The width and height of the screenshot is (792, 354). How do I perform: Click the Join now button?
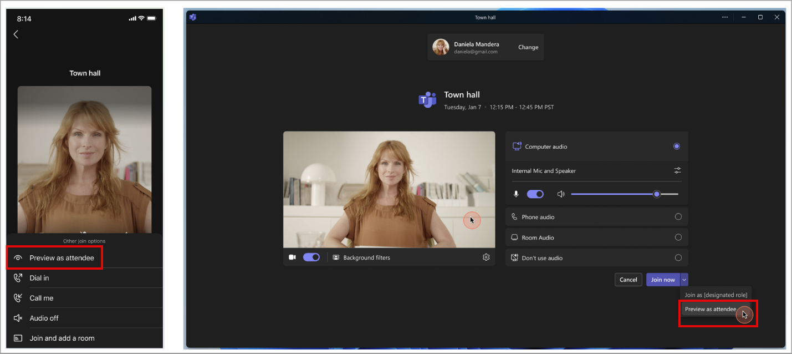tap(663, 280)
